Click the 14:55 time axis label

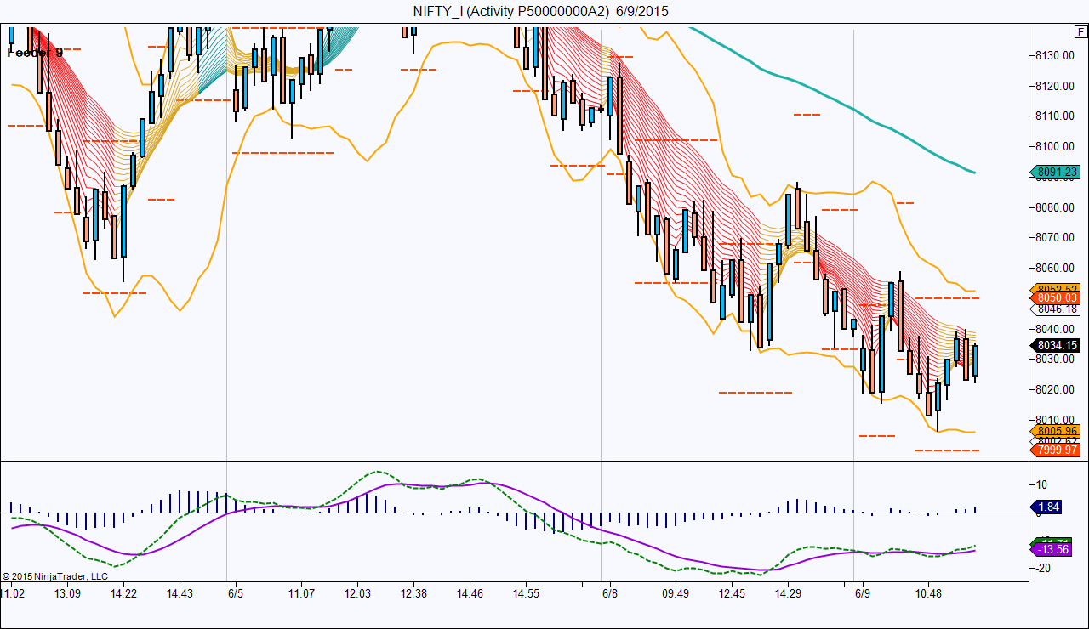526,593
